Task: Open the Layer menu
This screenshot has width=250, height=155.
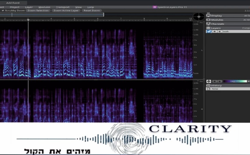Action: pyautogui.click(x=29, y=7)
